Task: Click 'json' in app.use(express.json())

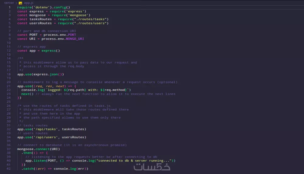Action: click(x=54, y=74)
